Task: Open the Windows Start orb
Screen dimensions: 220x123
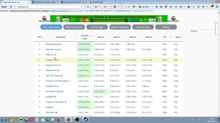Action: [4, 120]
